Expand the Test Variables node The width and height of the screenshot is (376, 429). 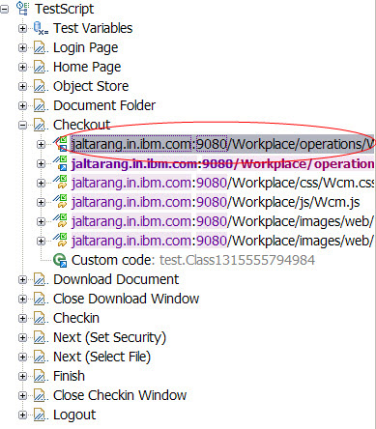tap(22, 29)
